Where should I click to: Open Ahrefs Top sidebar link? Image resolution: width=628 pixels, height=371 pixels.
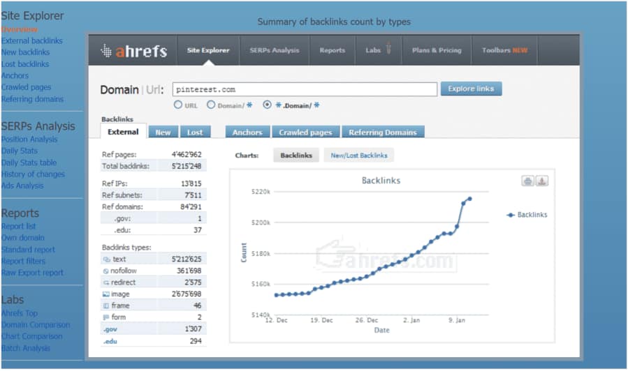tap(20, 313)
